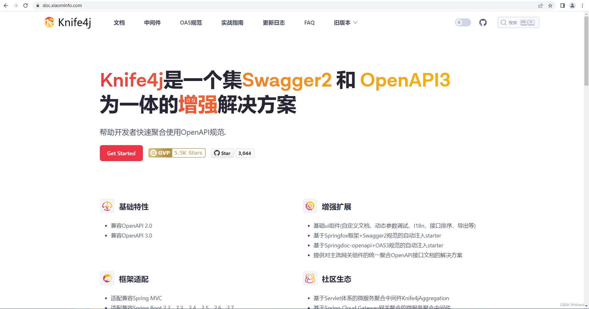Screen dimensions: 589x309
Task: Toggle the light/dark theme switch
Action: (x=463, y=22)
